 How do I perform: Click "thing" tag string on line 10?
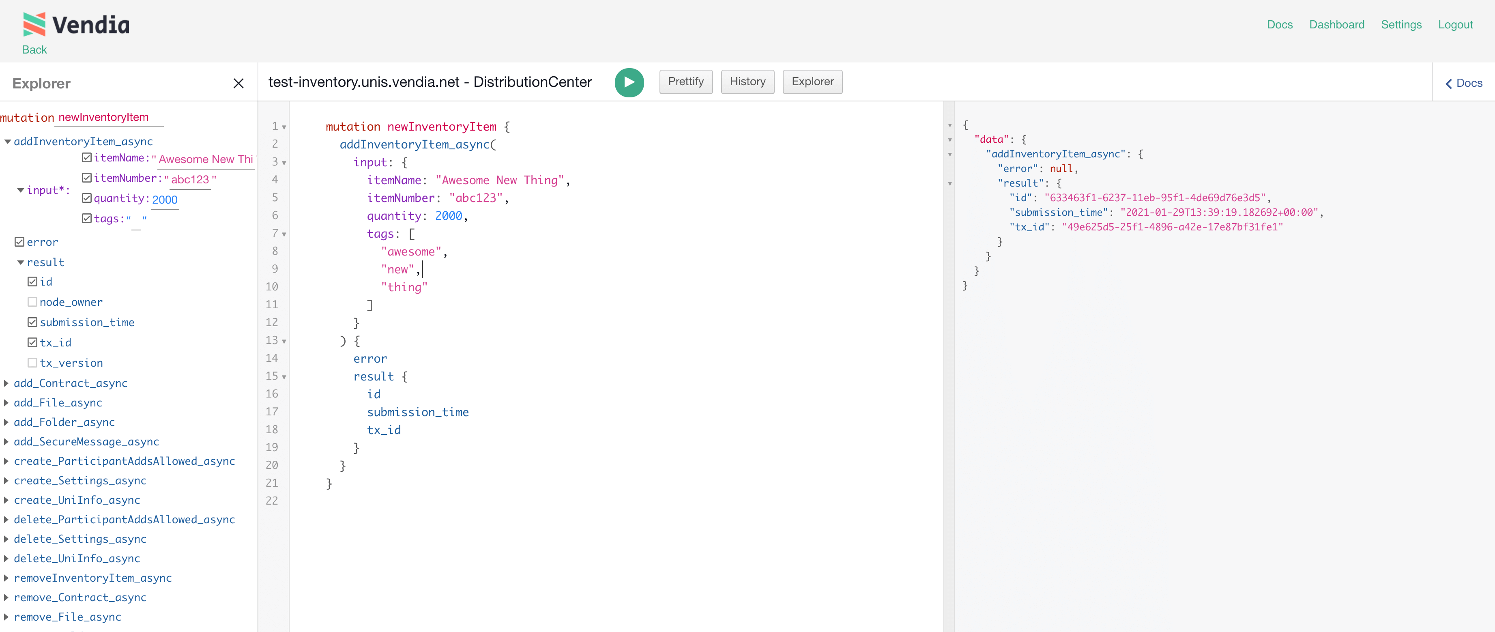(404, 287)
